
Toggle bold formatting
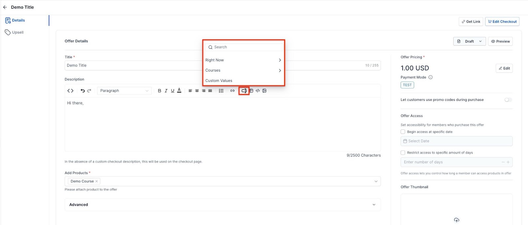click(159, 91)
